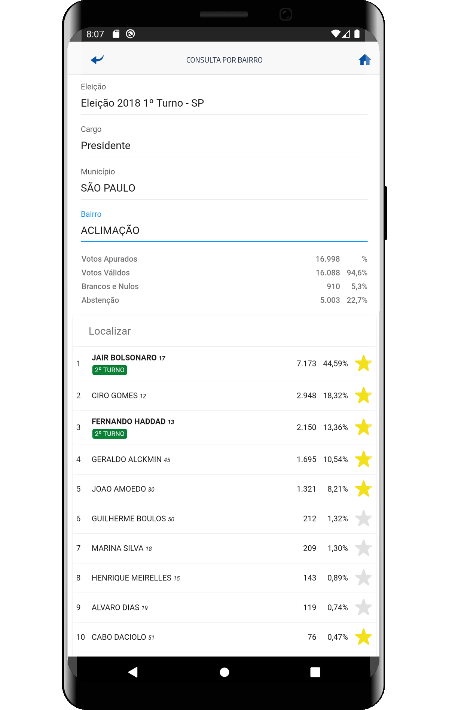Open Município São Paulo selector

[x=224, y=188]
